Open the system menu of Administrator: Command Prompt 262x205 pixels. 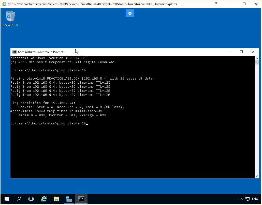tap(14, 52)
